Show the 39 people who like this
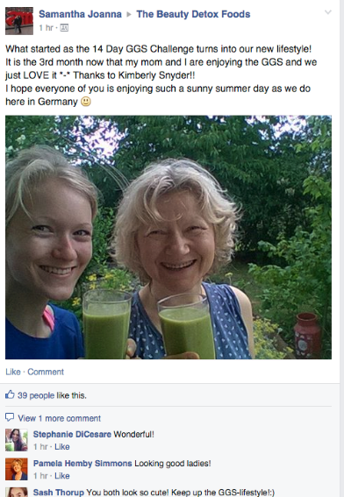Image resolution: width=344 pixels, height=497 pixels. 37,395
